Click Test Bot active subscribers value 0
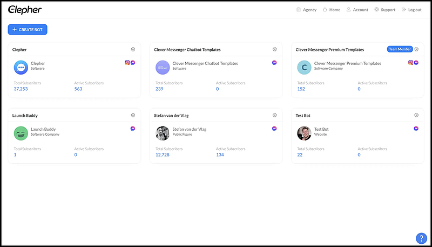 tap(359, 155)
